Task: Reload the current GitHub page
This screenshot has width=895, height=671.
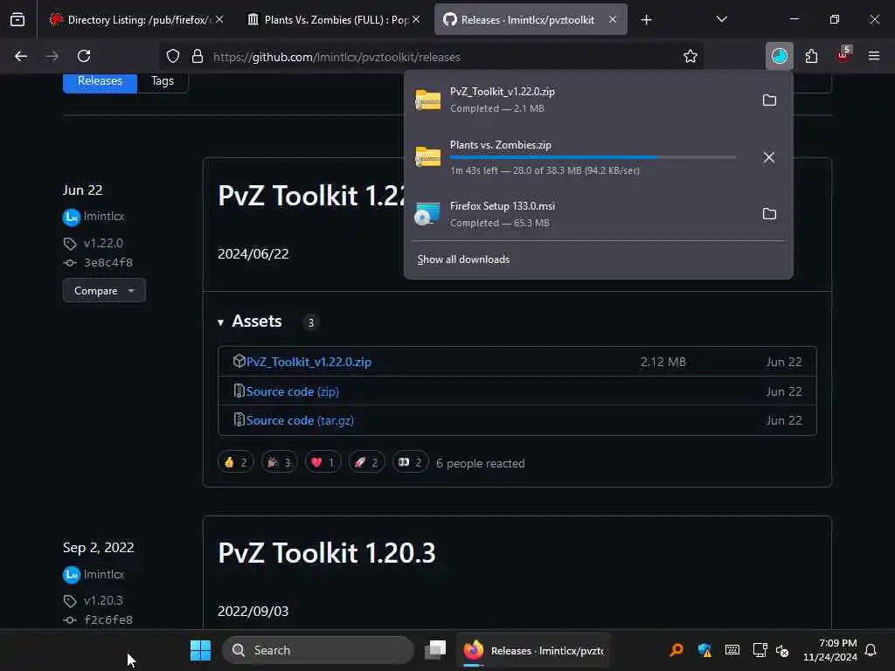Action: click(x=84, y=56)
